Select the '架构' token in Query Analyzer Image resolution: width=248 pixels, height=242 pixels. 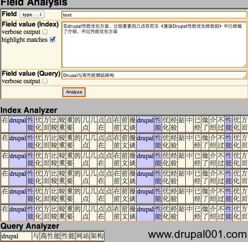click(x=97, y=236)
